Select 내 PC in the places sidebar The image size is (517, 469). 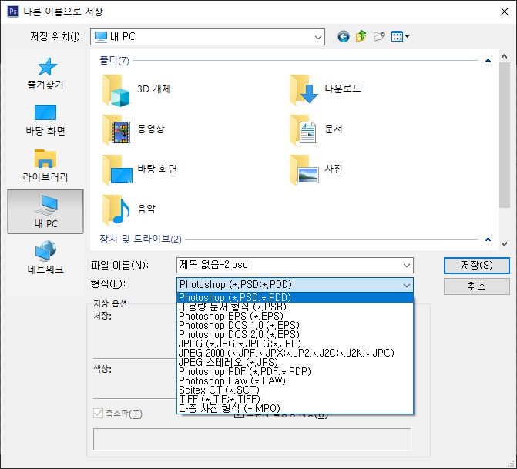45,212
